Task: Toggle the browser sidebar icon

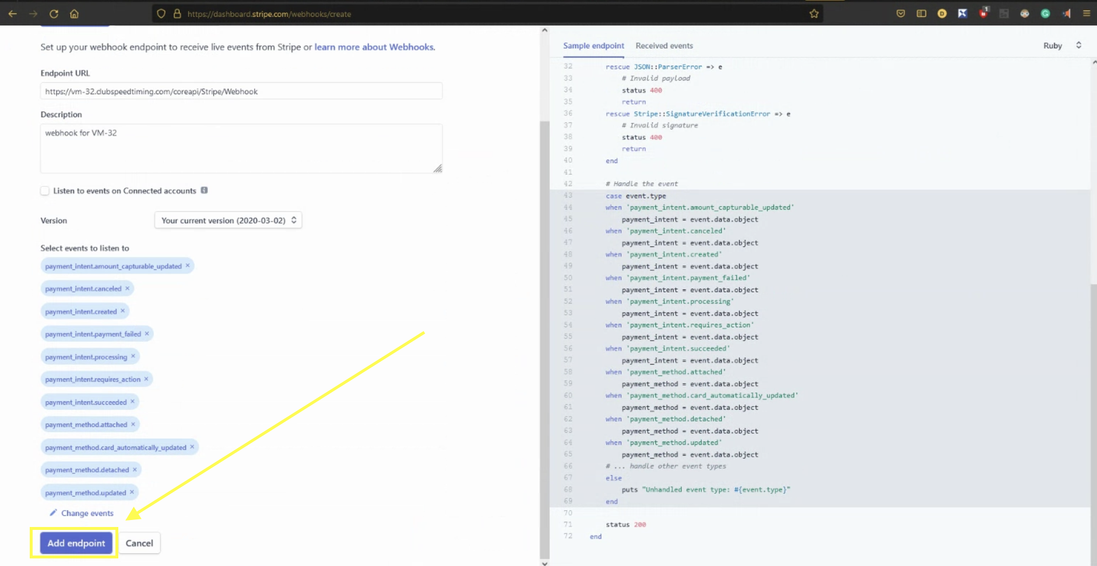Action: pos(922,13)
